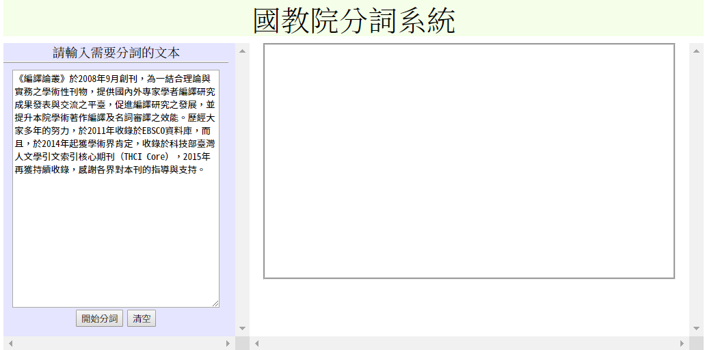Click the textarea resize handle corner
Viewport: 705px width, 350px height.
click(x=215, y=303)
